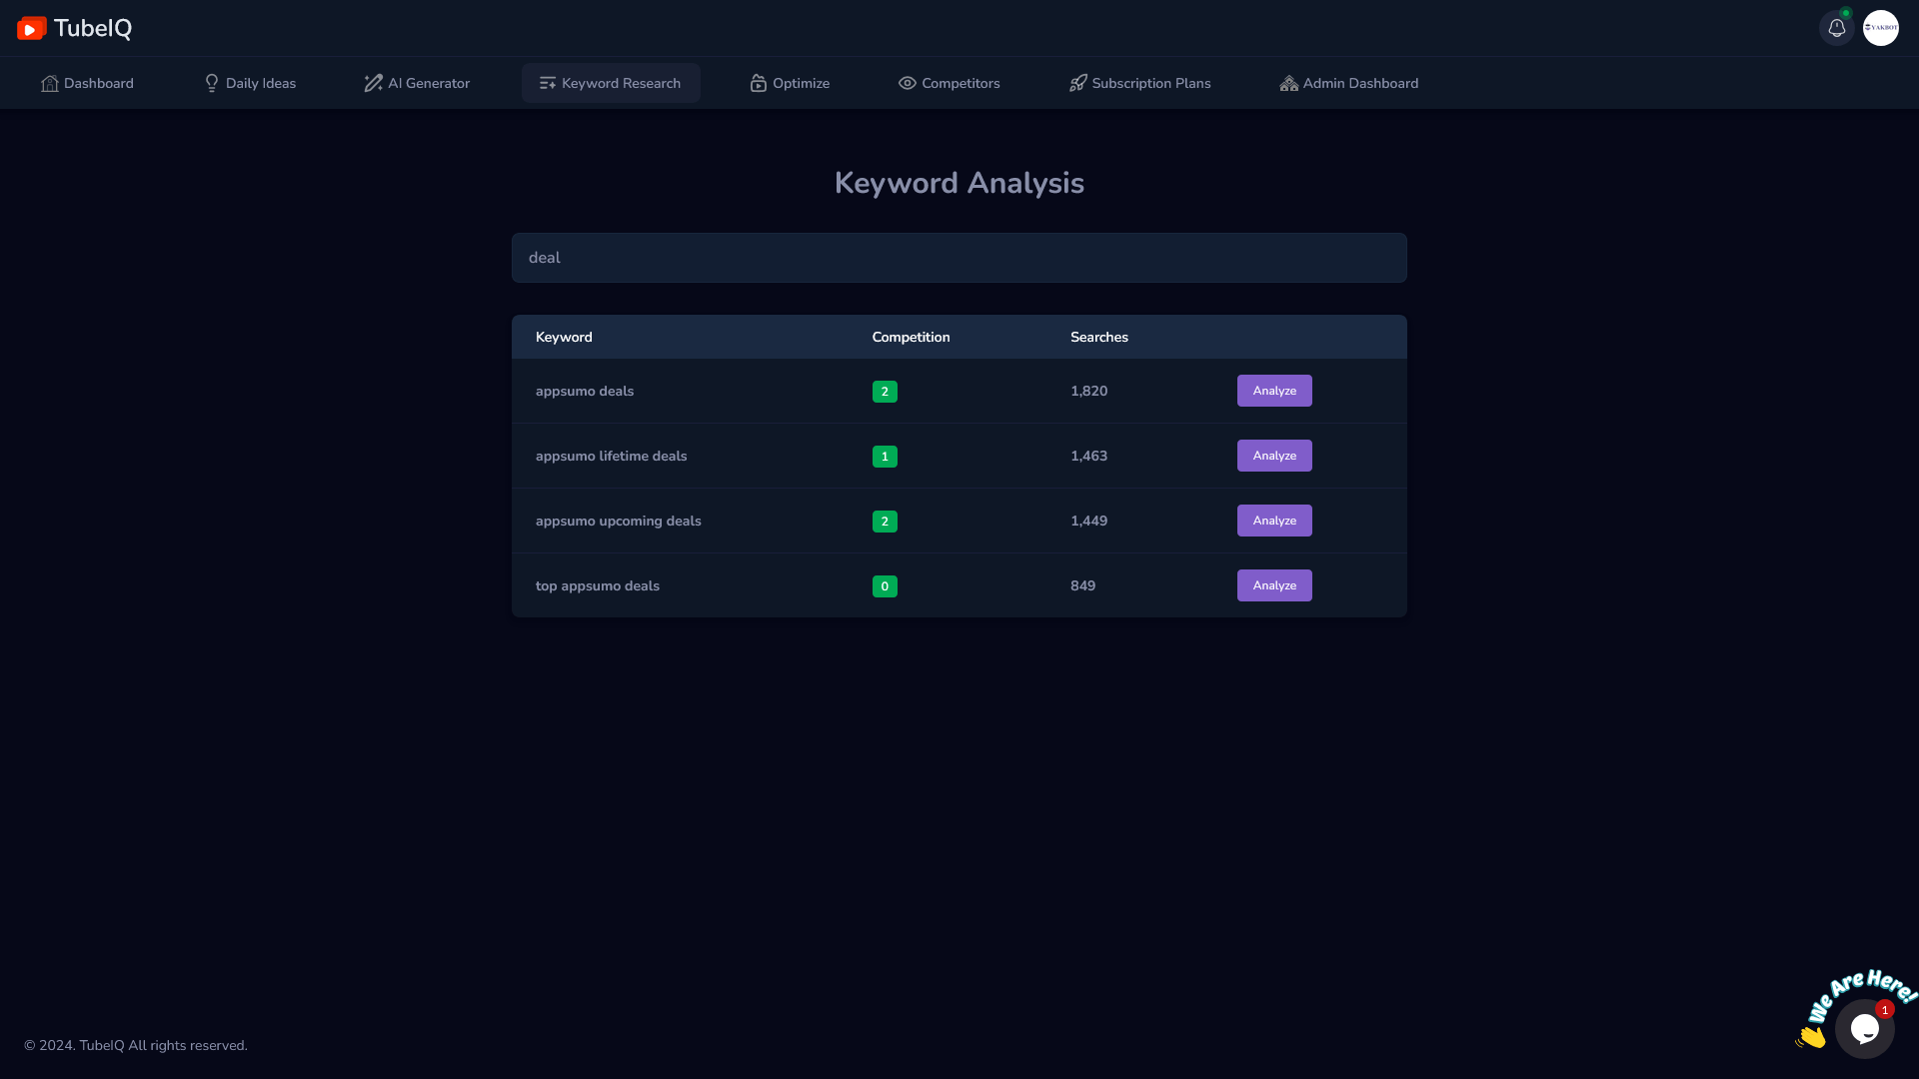Analyze 'top appsumo deals' keyword
The image size is (1919, 1079).
pos(1273,585)
